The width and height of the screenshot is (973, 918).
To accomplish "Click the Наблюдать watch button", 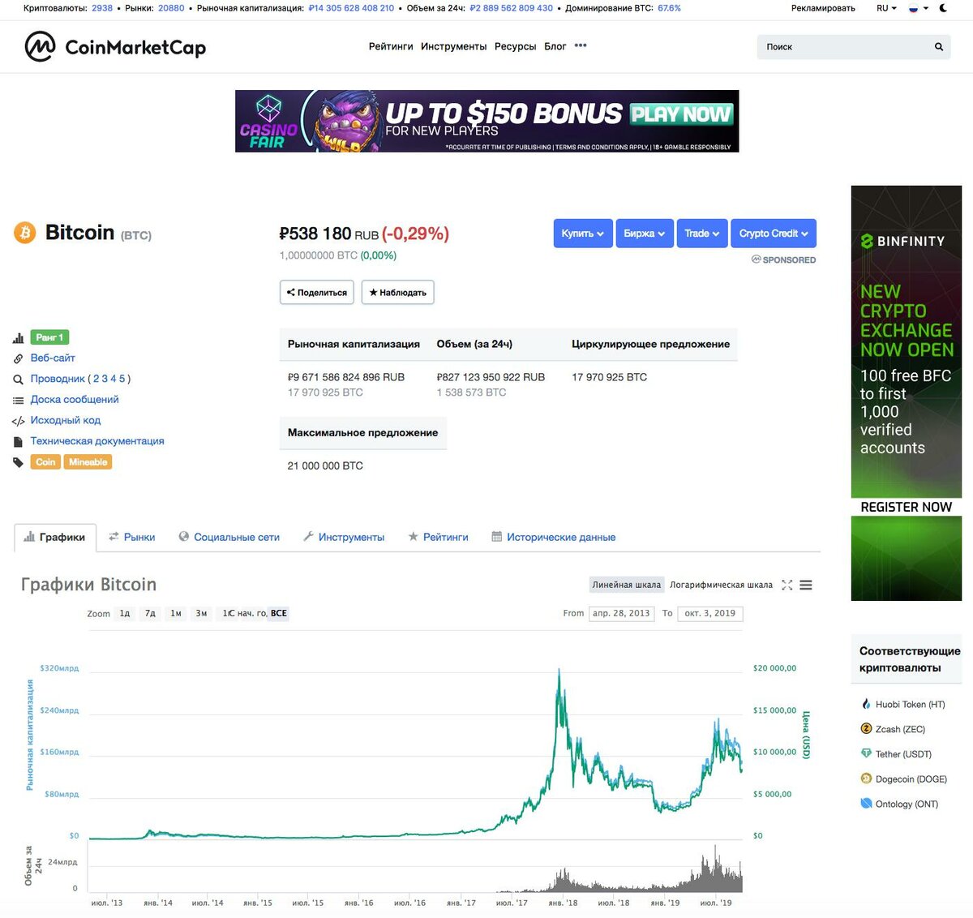I will (397, 292).
